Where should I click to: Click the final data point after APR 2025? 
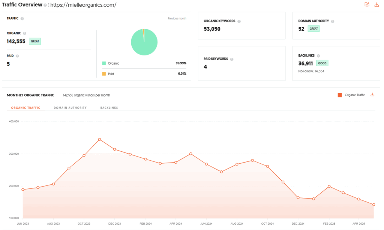point(374,205)
